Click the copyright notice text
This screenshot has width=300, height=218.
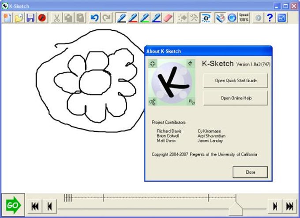[204, 154]
